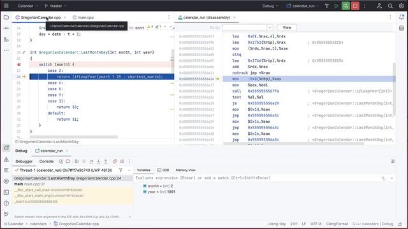Open More Actions in the top toolbar

[365, 6]
